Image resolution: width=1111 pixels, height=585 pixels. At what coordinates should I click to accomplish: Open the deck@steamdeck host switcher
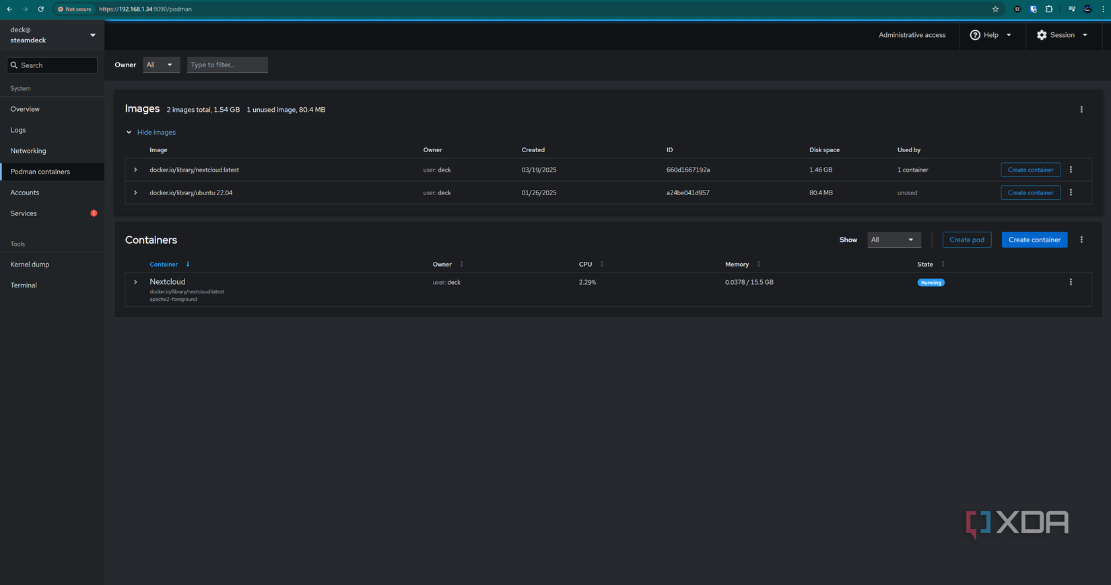pos(52,35)
